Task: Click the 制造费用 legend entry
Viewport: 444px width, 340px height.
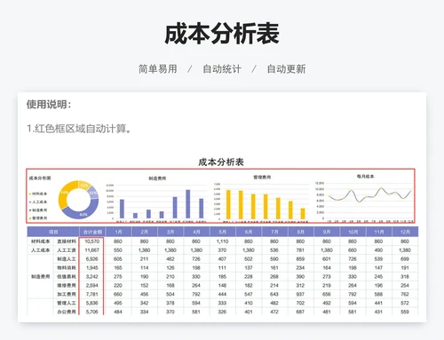Action: [x=38, y=210]
